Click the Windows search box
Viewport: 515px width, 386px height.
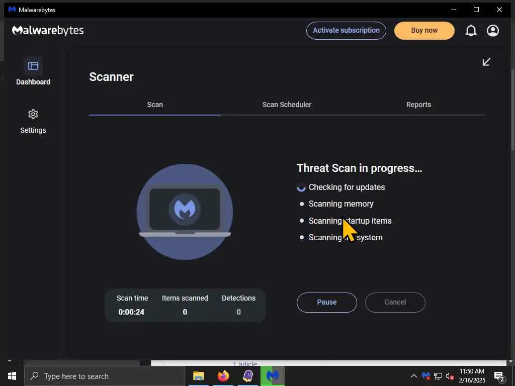pos(105,376)
